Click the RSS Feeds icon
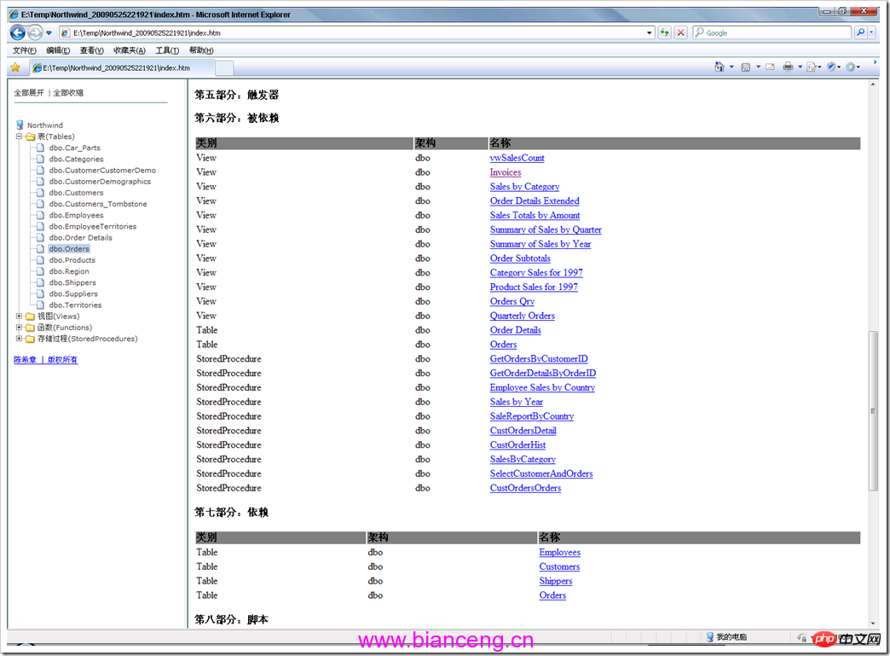 [746, 67]
